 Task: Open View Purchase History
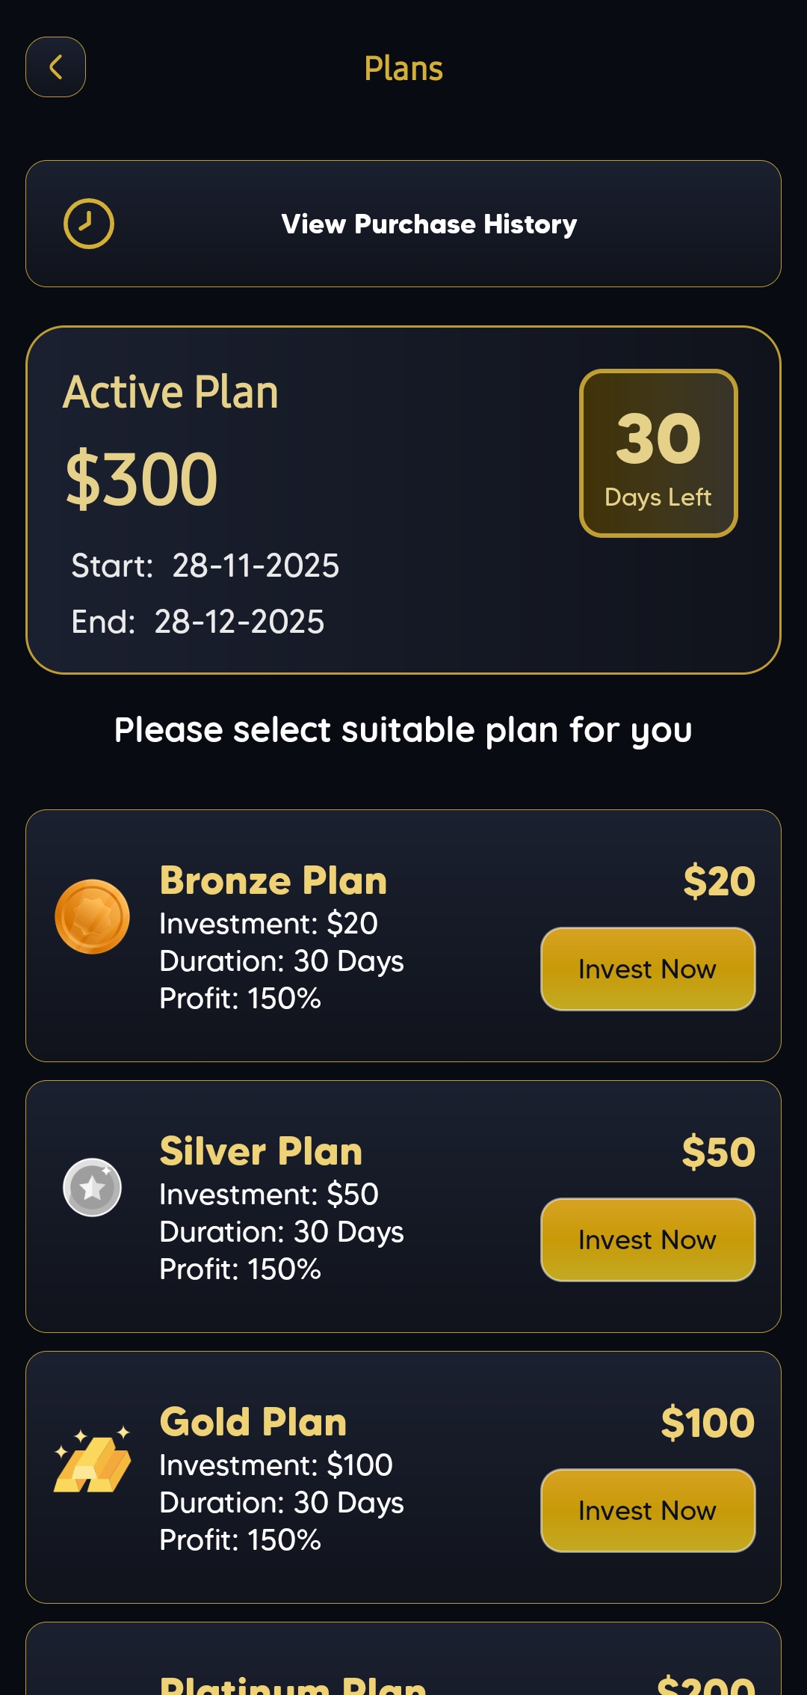coord(428,224)
